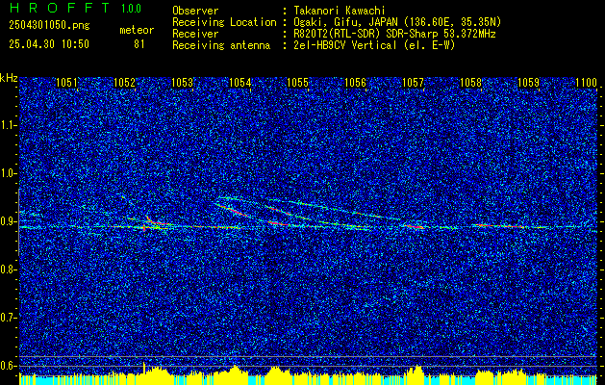
Task: Click the Receiving antenna label
Action: 221,45
